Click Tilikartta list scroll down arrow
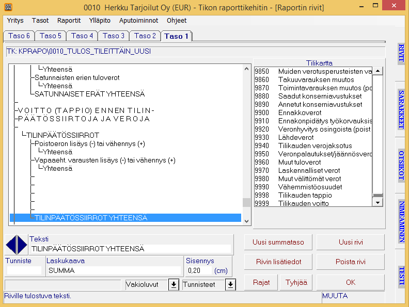 point(377,202)
